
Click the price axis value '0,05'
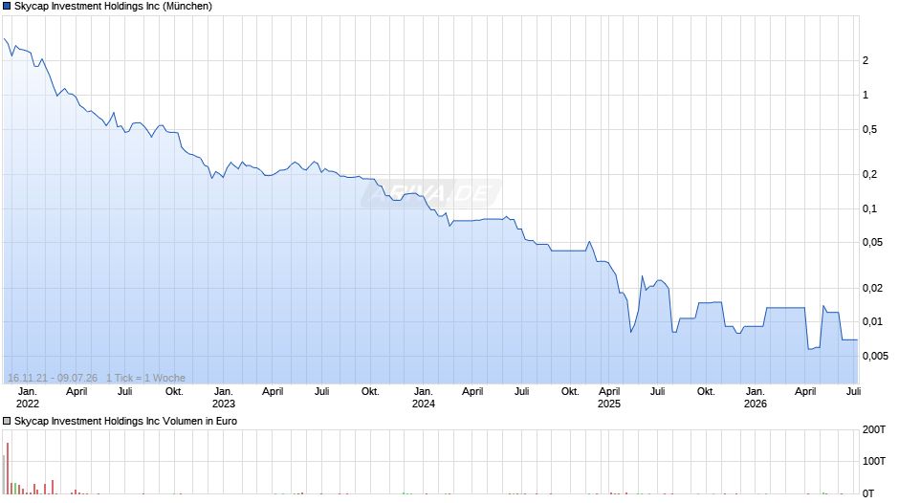click(x=872, y=243)
